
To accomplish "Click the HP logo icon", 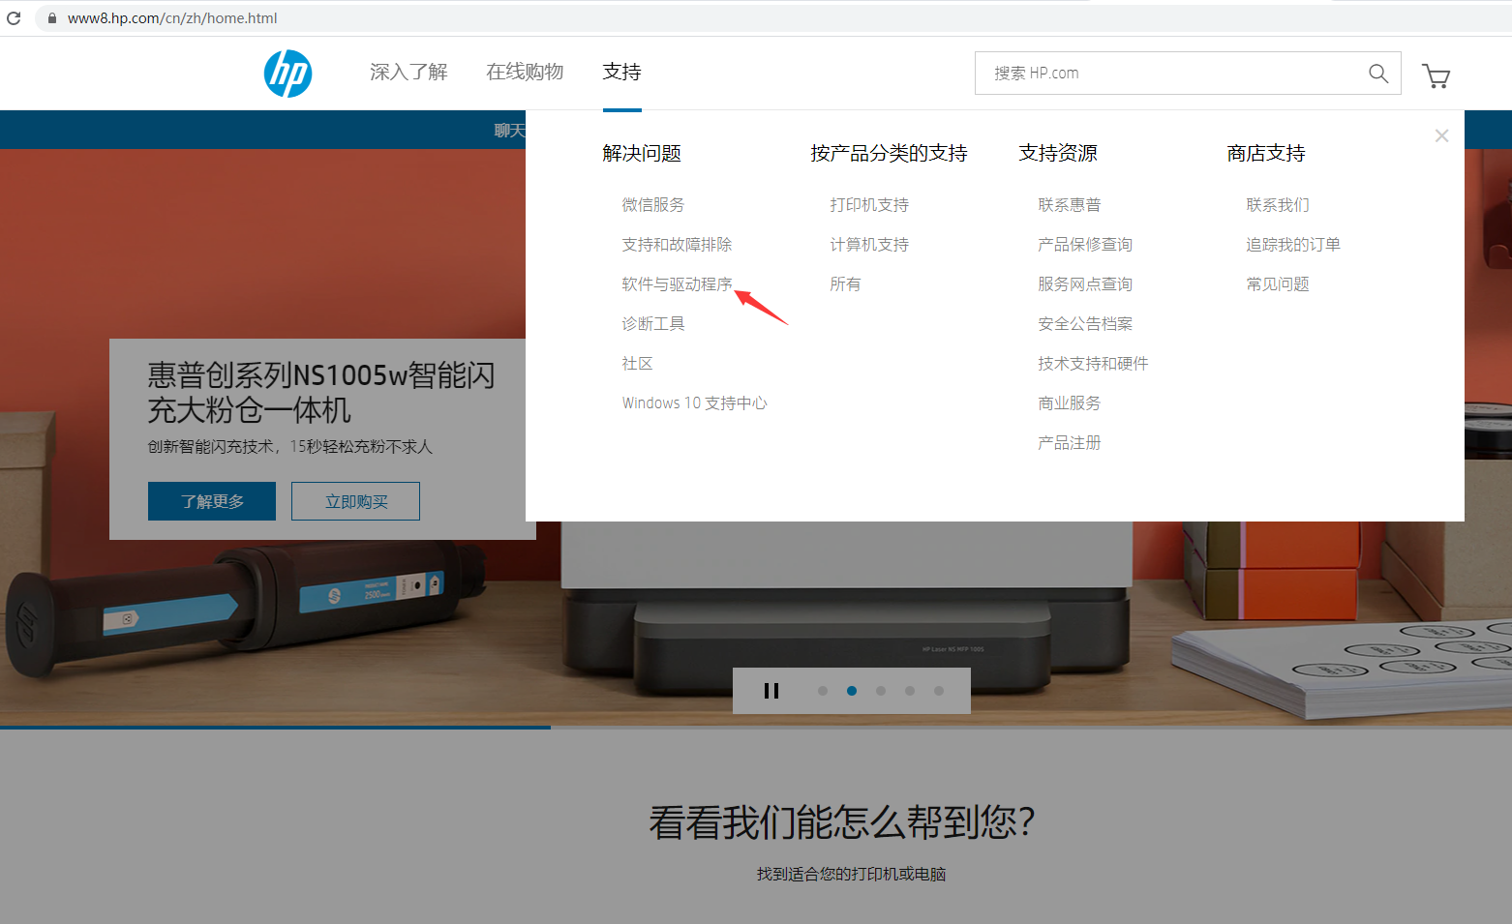I will coord(287,74).
